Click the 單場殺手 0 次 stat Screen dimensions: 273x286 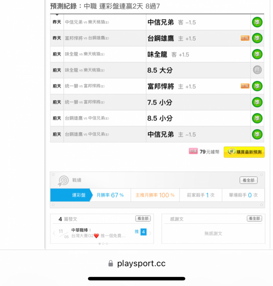pyautogui.click(x=243, y=195)
